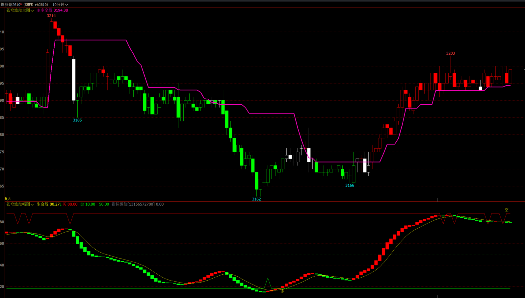Click the 多 long signal marker

click(x=282, y=291)
